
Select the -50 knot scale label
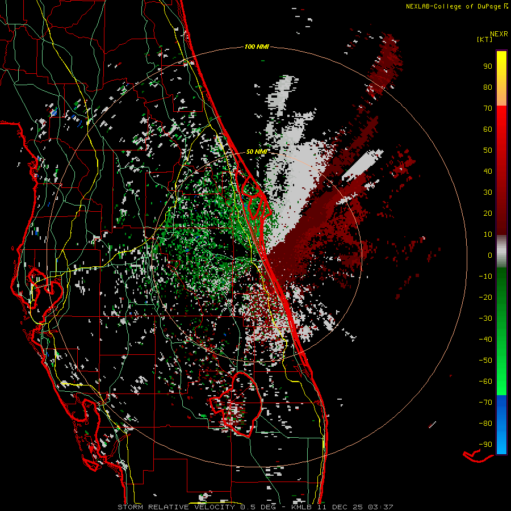[485, 361]
